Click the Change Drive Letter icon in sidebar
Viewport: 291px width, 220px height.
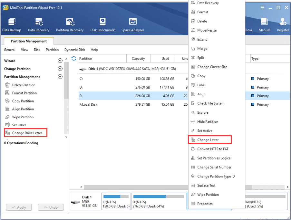tap(7, 133)
